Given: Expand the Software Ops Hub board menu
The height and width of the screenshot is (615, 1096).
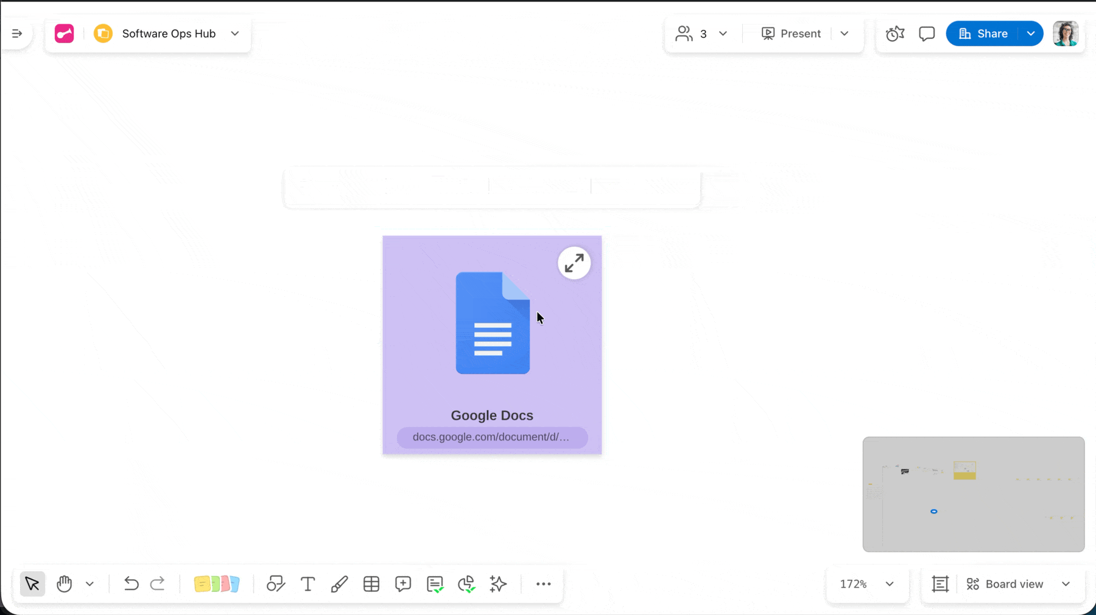Looking at the screenshot, I should pyautogui.click(x=235, y=33).
